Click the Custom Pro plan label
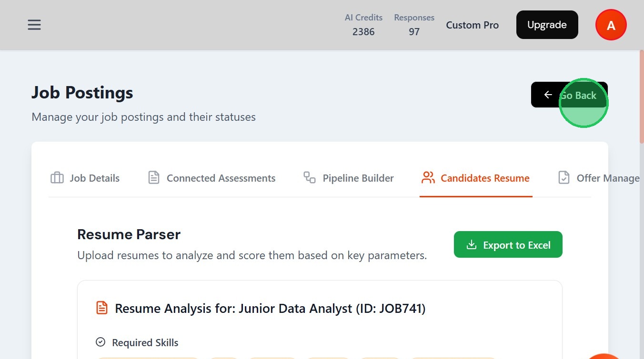Viewport: 644px width, 359px height. click(x=472, y=25)
